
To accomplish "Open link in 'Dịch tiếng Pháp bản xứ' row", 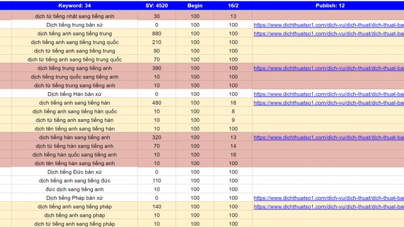I will (329, 198).
